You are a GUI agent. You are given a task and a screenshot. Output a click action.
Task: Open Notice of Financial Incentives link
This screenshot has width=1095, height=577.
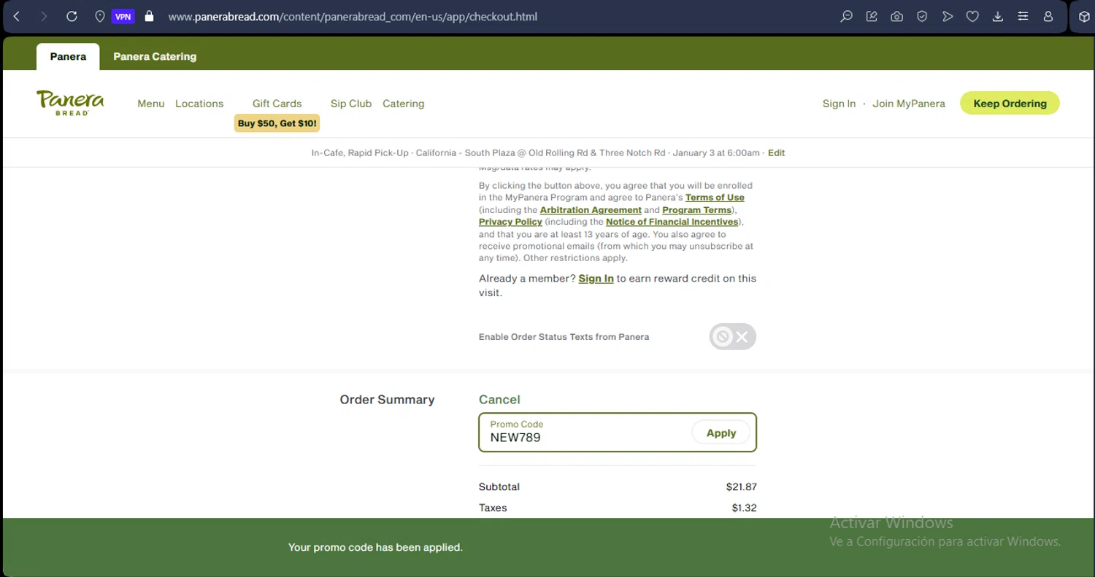click(x=672, y=222)
